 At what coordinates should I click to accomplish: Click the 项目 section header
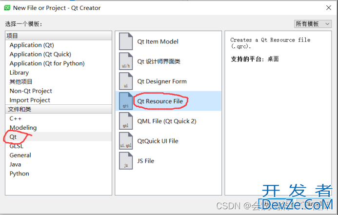pos(59,36)
